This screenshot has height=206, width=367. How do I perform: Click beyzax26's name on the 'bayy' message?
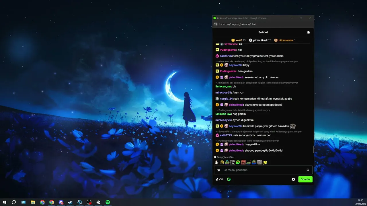tap(235, 65)
